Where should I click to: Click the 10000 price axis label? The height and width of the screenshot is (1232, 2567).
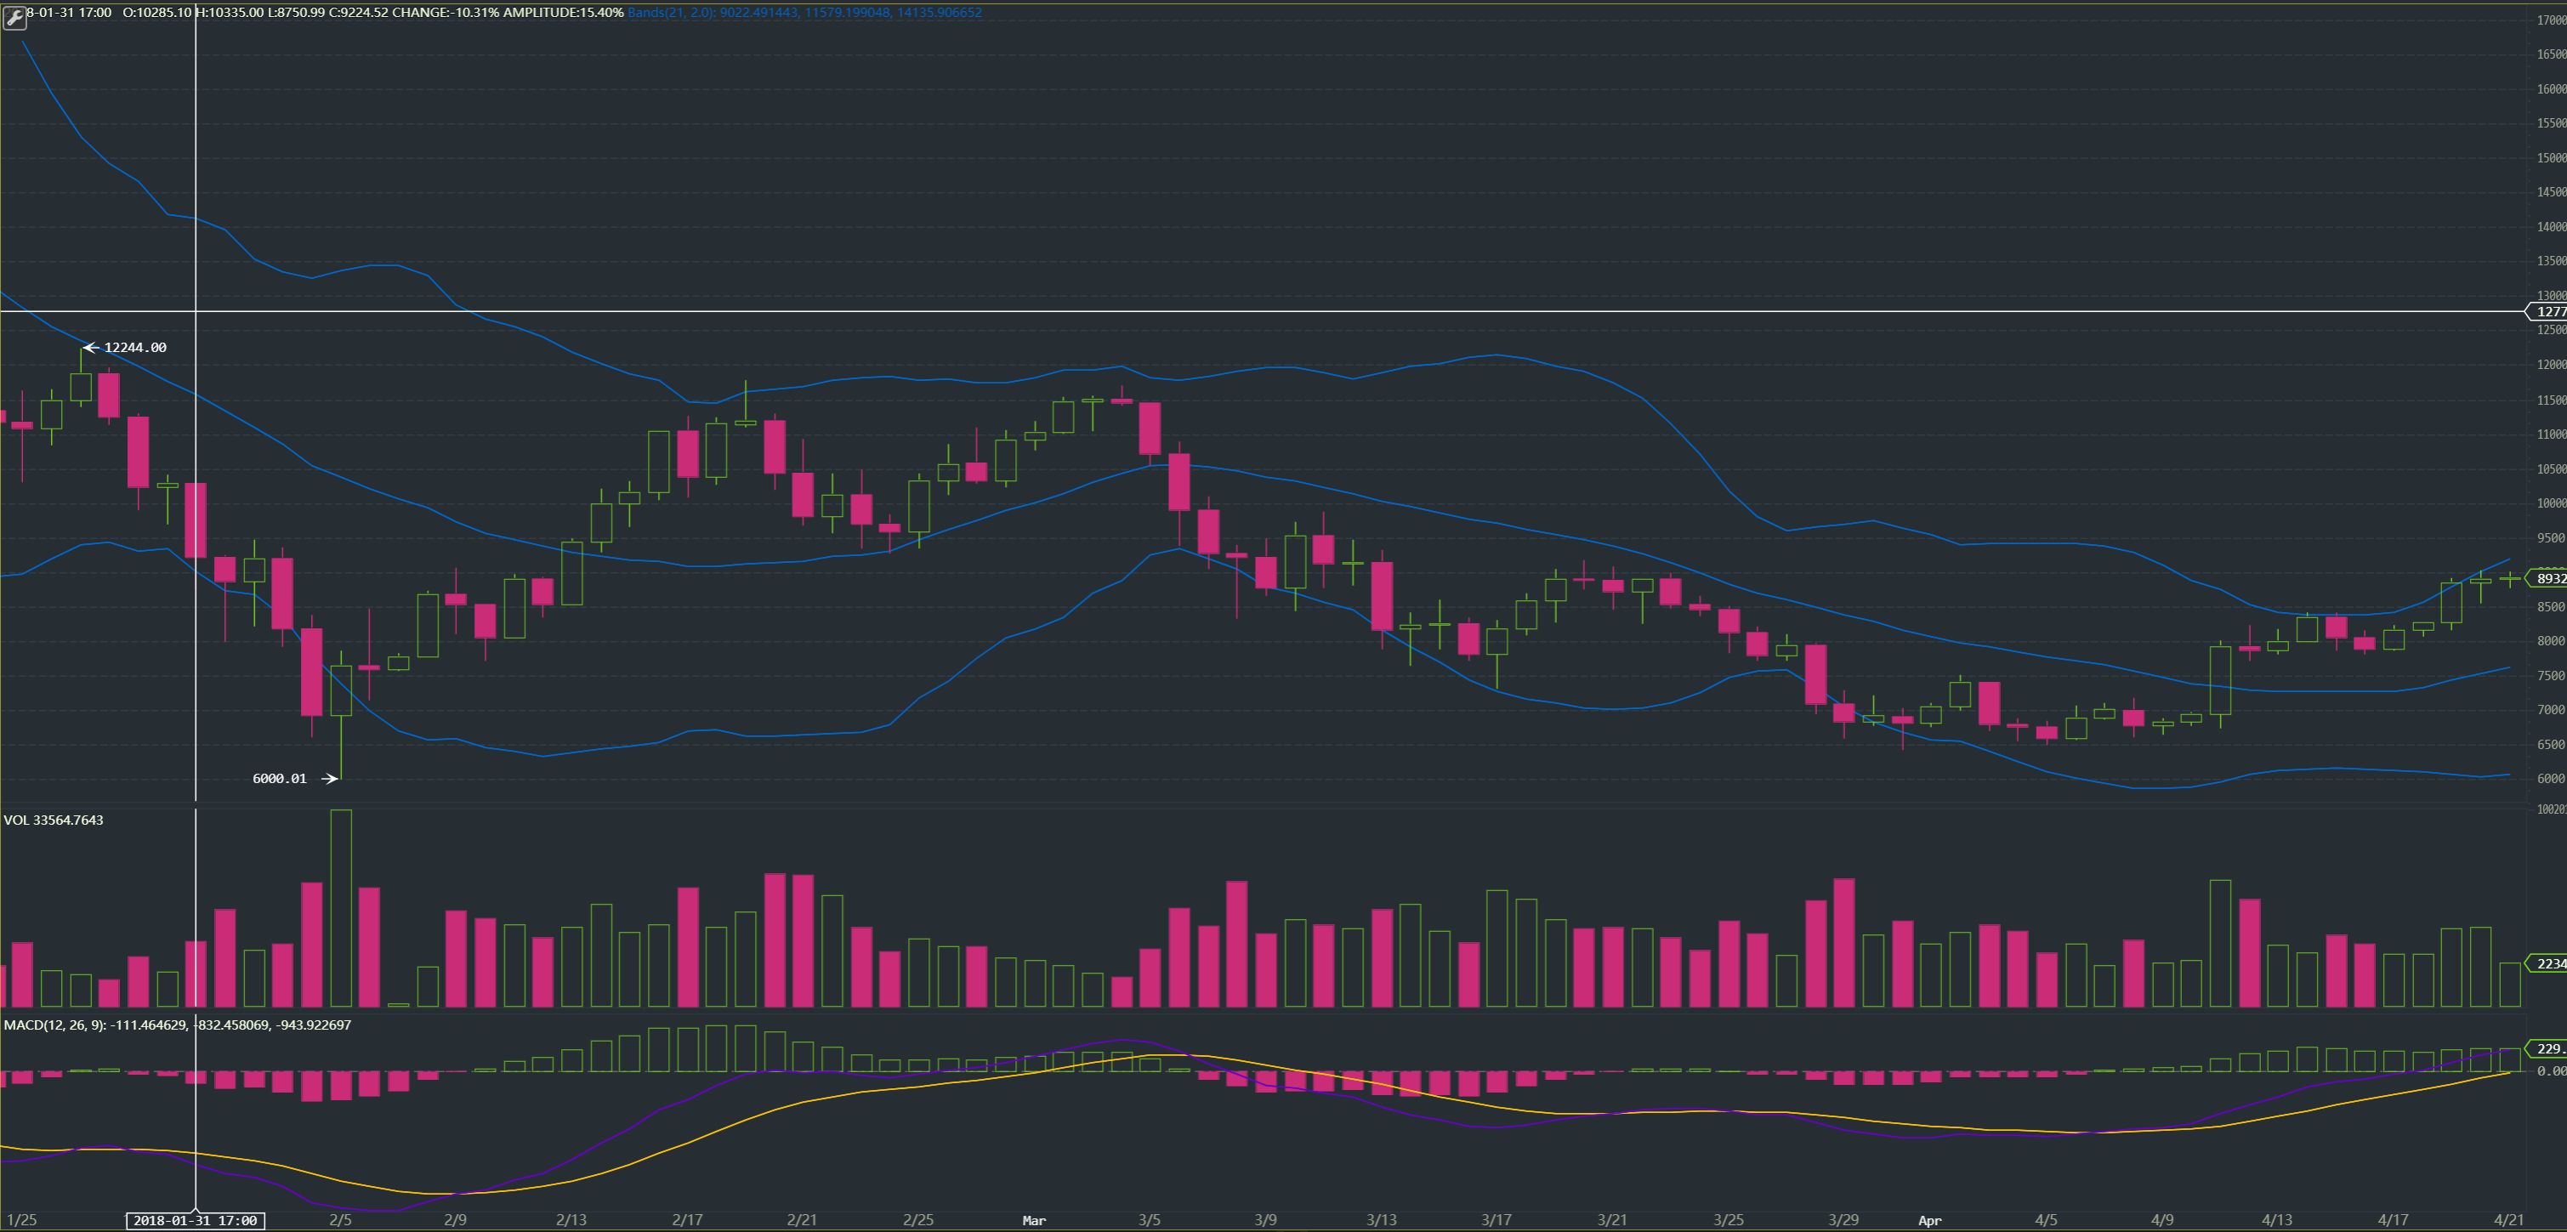point(2552,502)
